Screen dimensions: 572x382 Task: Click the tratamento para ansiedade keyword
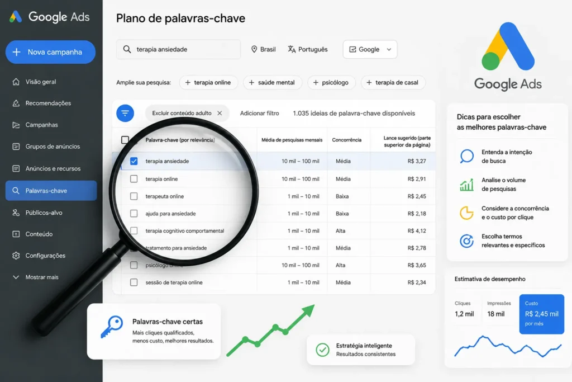point(176,248)
